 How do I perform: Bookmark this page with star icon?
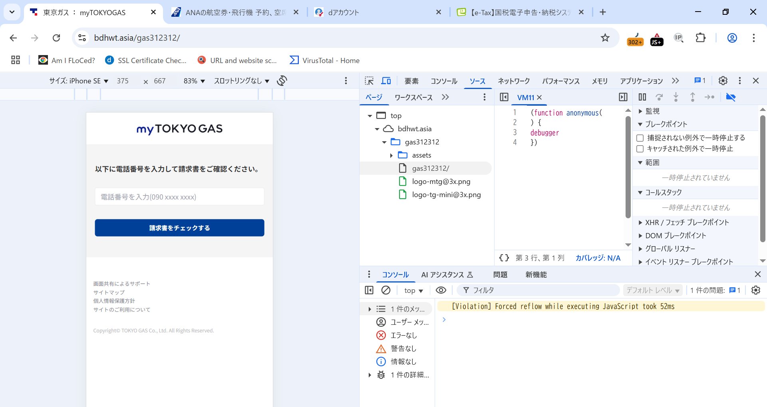[605, 38]
